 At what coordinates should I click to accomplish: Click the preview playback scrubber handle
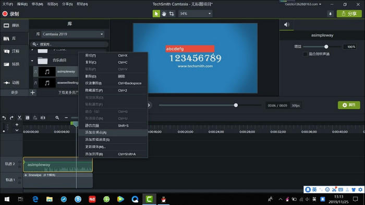[x=236, y=105]
